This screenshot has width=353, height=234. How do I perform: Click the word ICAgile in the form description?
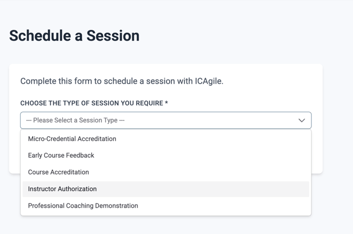pyautogui.click(x=208, y=81)
